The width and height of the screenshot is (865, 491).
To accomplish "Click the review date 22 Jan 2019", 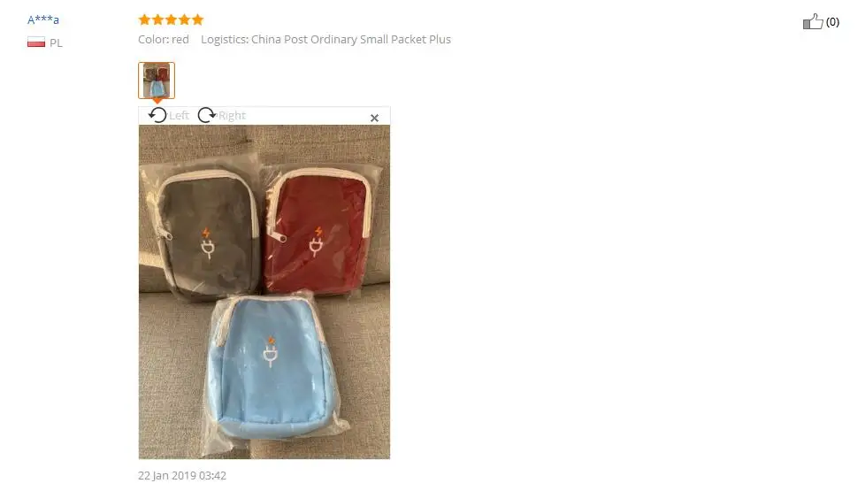I will (182, 476).
